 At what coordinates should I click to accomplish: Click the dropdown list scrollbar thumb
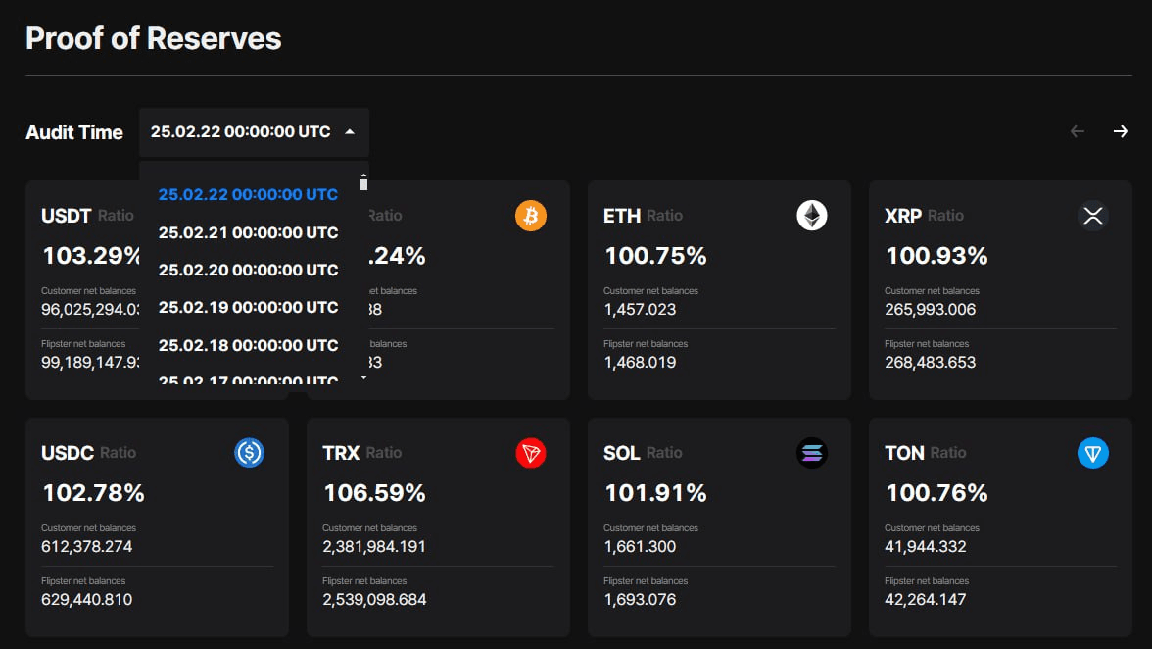pyautogui.click(x=363, y=184)
